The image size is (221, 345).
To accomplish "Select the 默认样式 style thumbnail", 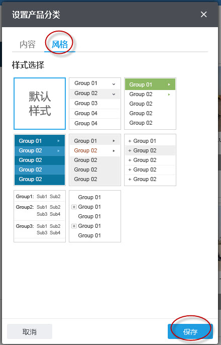I will [40, 104].
